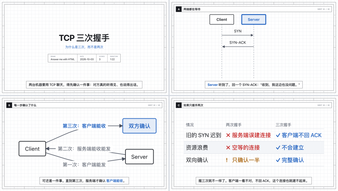Click the date value 2026-10-03
This screenshot has width=338, height=191.
point(87,59)
